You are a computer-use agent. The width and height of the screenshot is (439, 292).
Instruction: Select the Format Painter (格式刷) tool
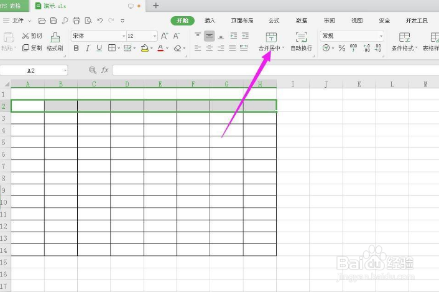pos(55,42)
